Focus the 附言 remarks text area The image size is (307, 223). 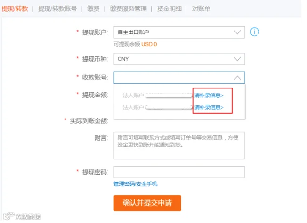tap(179, 145)
